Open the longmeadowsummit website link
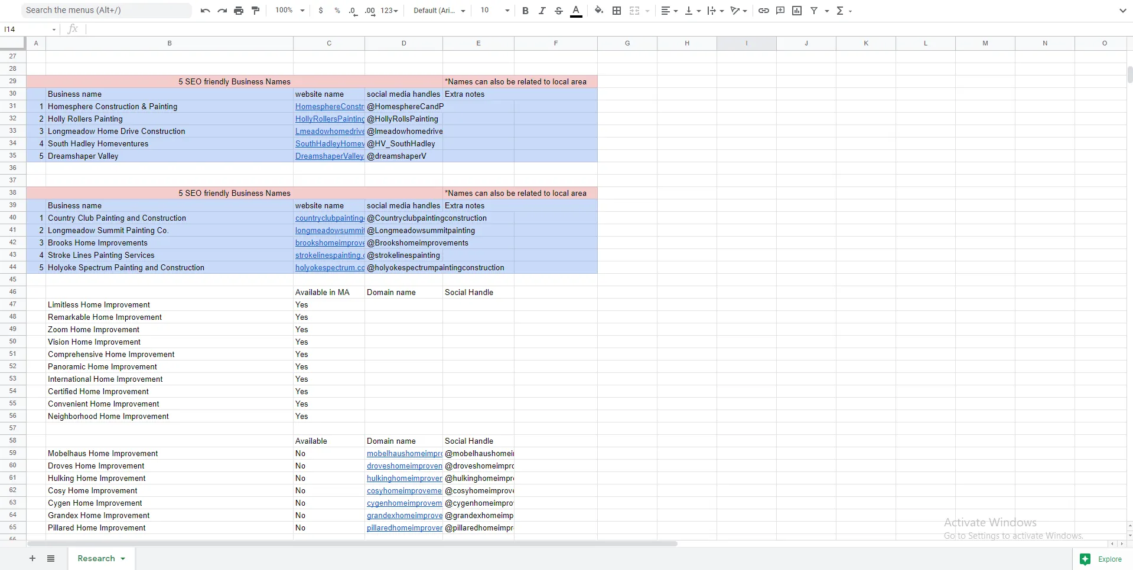This screenshot has width=1133, height=570. click(330, 231)
